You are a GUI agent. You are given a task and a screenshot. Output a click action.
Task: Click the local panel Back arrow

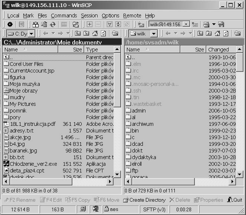click(x=46, y=33)
